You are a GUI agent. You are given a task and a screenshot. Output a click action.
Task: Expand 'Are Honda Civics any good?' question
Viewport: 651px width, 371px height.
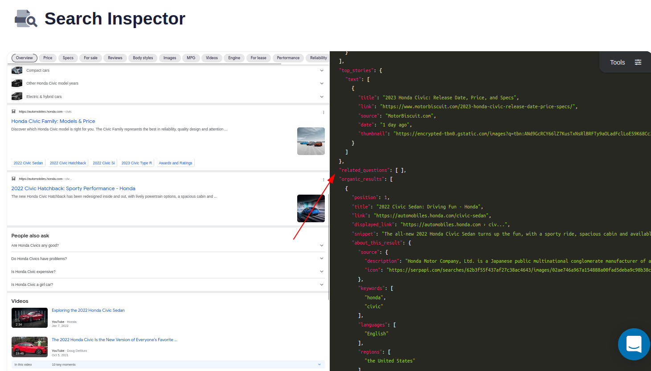coord(322,245)
